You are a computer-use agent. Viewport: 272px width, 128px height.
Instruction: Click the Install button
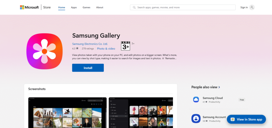[88, 68]
